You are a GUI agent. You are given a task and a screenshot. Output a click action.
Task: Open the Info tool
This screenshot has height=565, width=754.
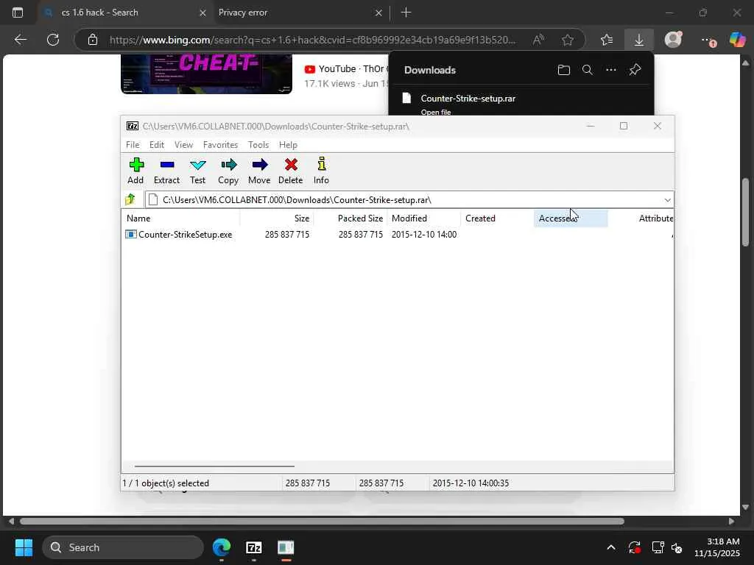click(321, 171)
